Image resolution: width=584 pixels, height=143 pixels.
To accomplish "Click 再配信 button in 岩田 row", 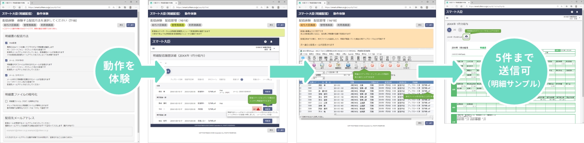I will [x=268, y=121].
